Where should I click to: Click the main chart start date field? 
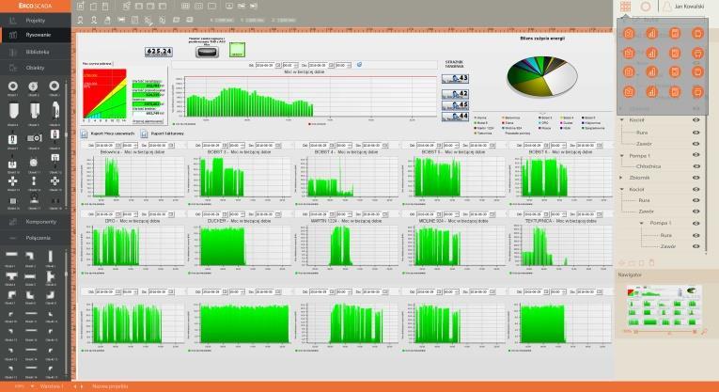[x=265, y=66]
